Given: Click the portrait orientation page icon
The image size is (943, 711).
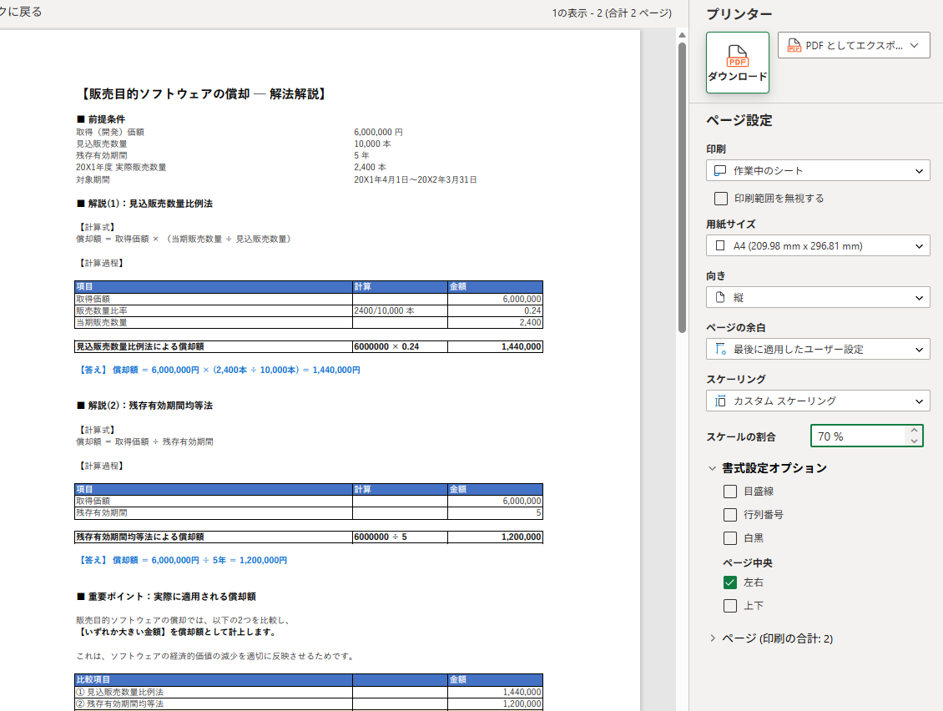Looking at the screenshot, I should point(720,298).
